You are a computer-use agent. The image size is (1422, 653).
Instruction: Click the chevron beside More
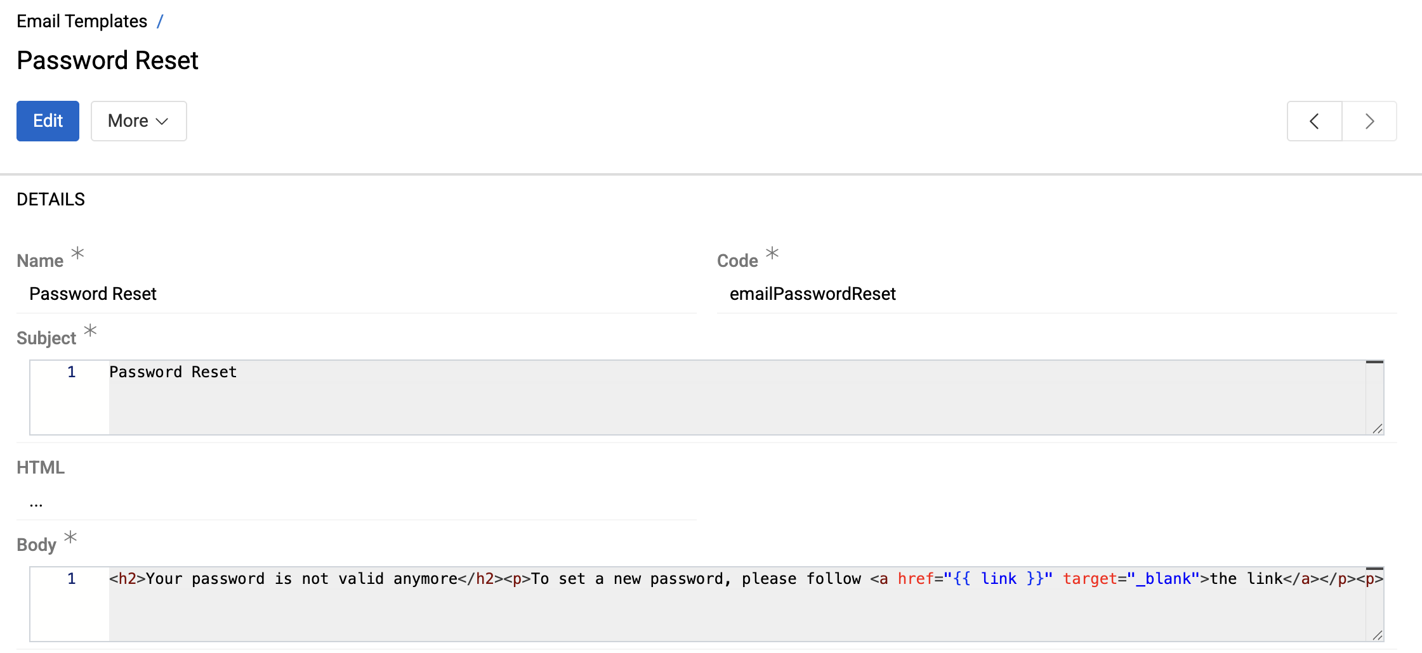162,121
